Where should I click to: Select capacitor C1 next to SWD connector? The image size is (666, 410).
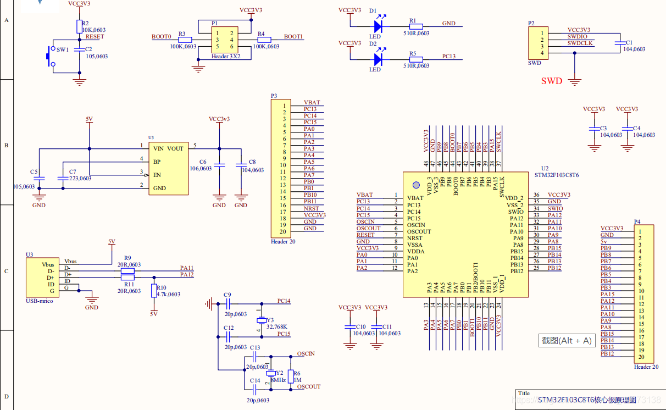pyautogui.click(x=621, y=42)
